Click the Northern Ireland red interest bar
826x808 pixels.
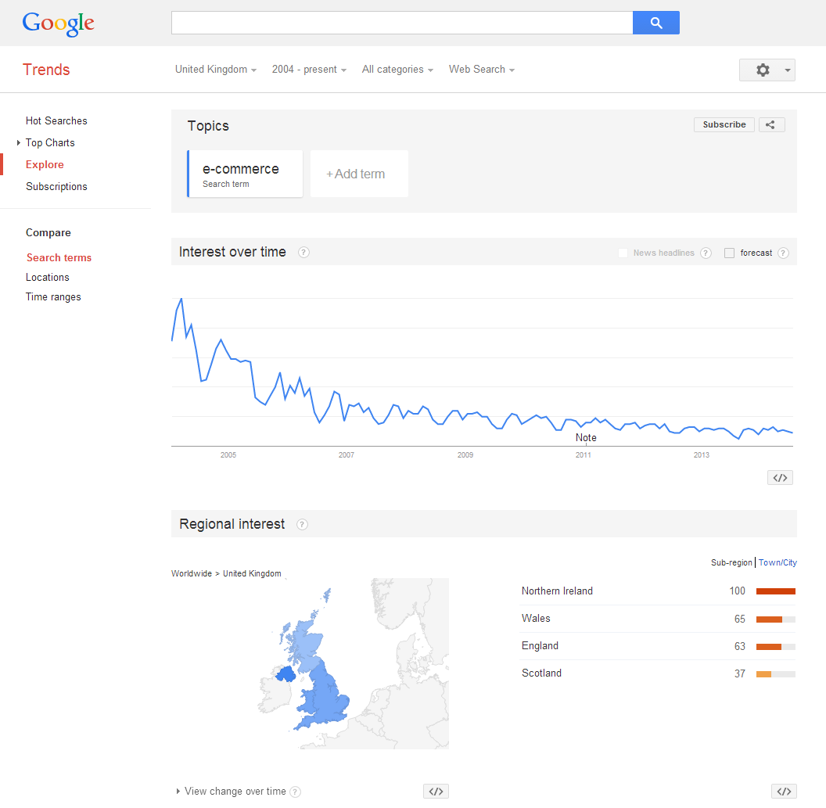[775, 591]
